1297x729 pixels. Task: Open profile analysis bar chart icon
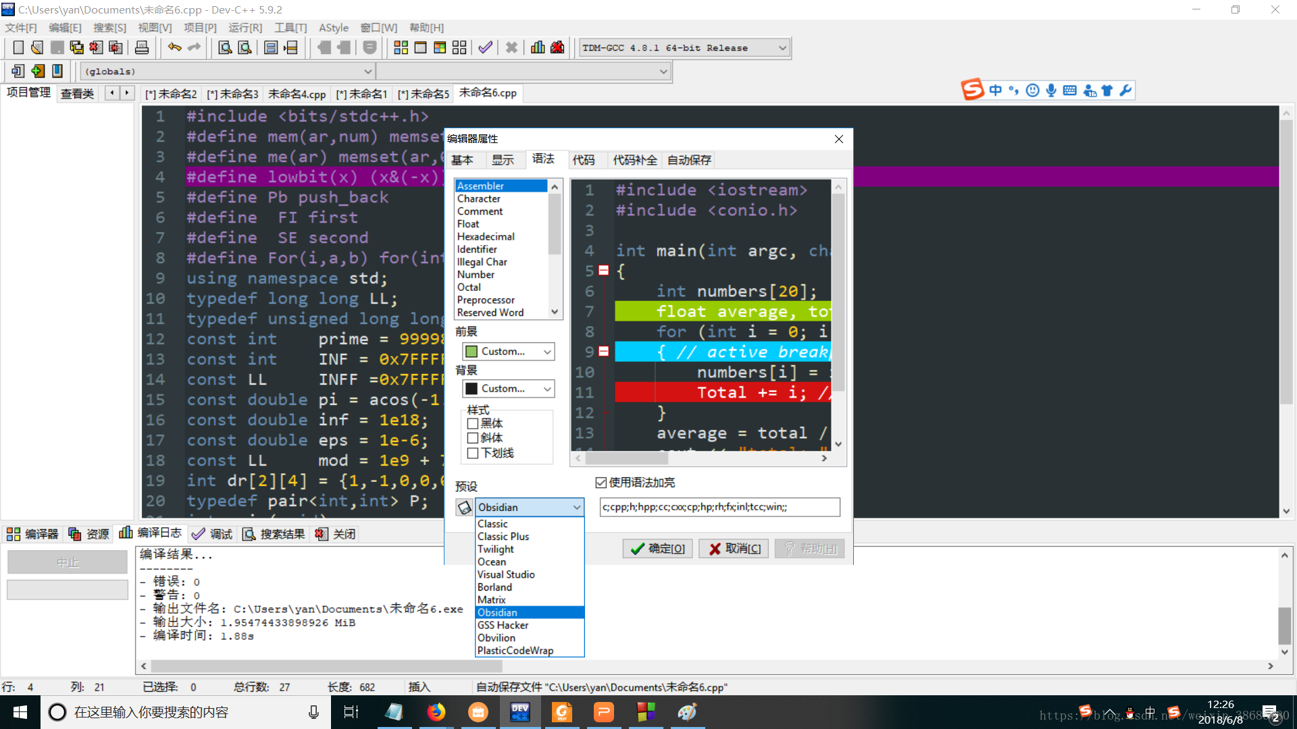pos(538,47)
